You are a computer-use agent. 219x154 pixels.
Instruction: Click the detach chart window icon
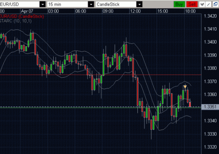tap(215, 4)
